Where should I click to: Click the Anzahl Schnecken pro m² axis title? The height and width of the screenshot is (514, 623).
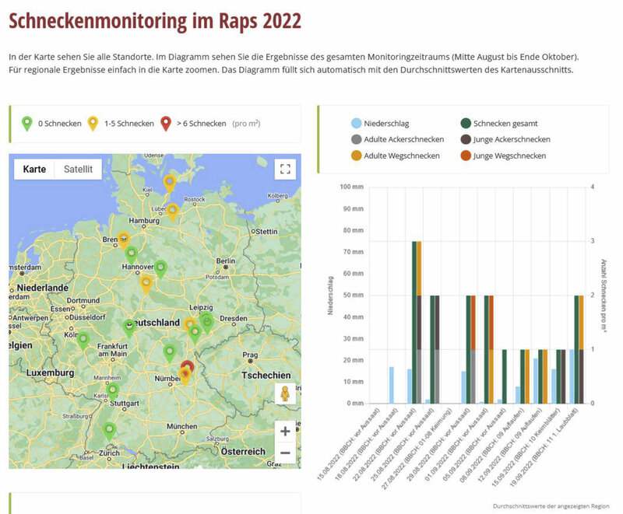604,295
